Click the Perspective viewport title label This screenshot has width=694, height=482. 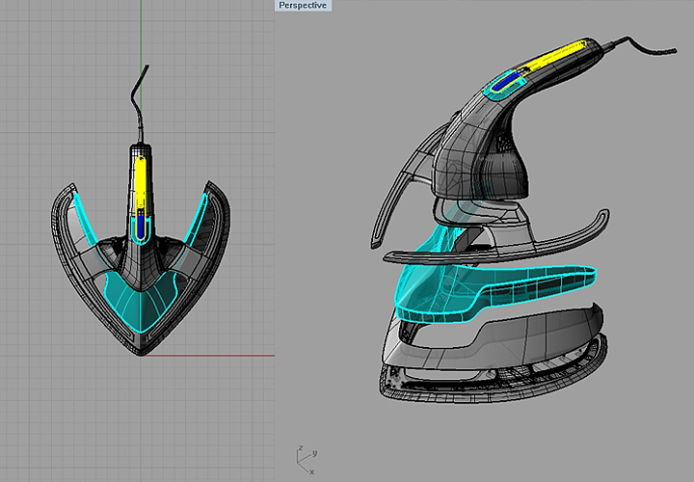(x=303, y=6)
